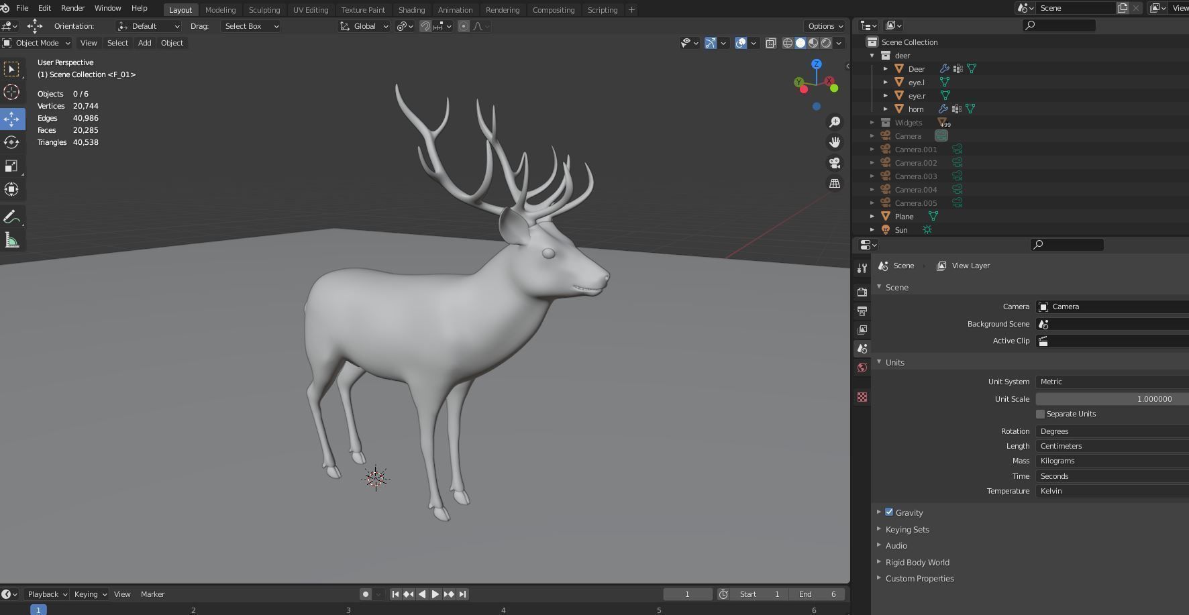Select the Scale tool
The image size is (1189, 615).
(x=11, y=166)
